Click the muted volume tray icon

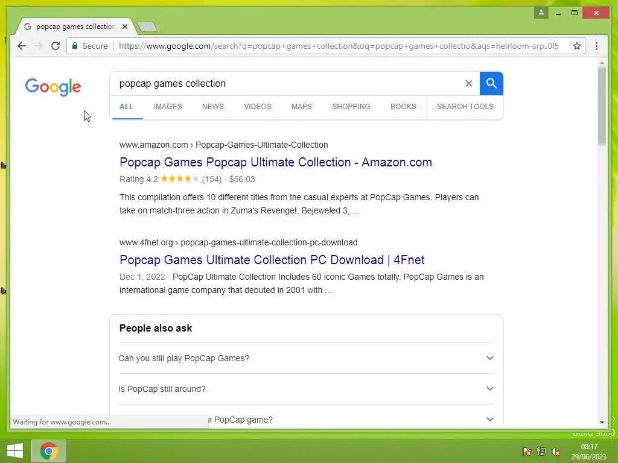coord(556,452)
